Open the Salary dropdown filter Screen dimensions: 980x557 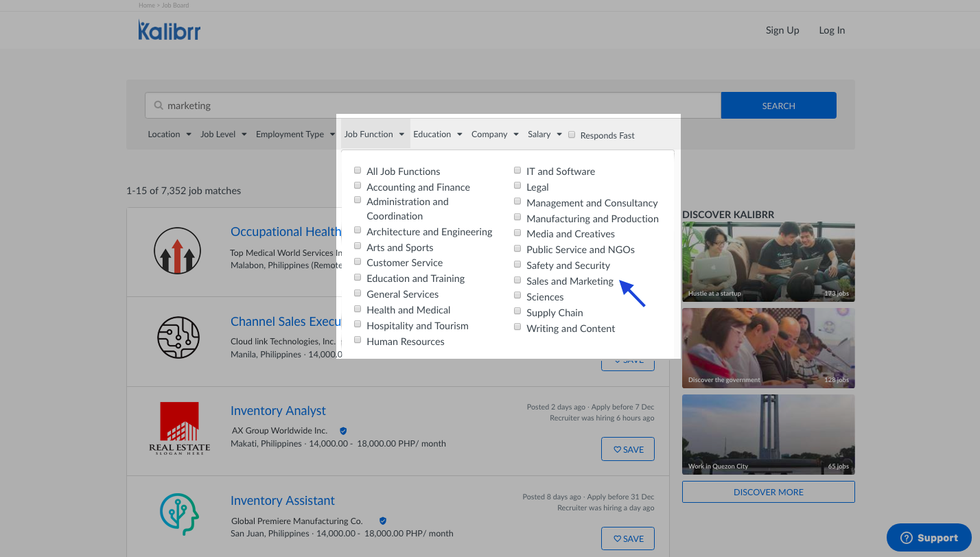pyautogui.click(x=544, y=134)
